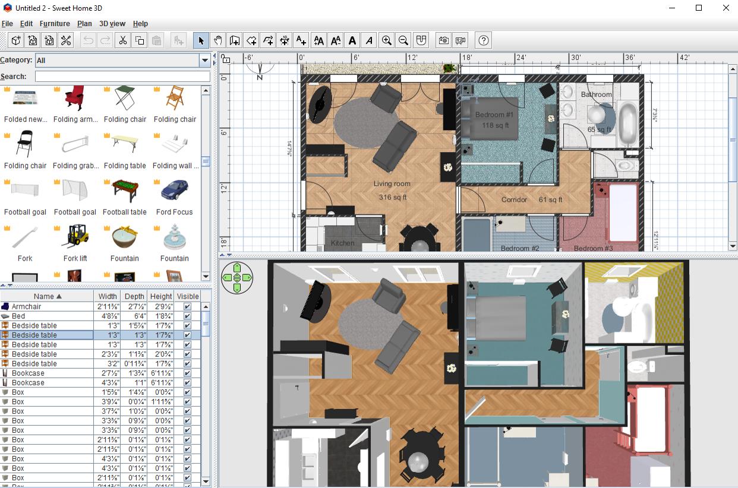Activate the Pan hand tool
Viewport: 738px width, 488px height.
(x=218, y=40)
